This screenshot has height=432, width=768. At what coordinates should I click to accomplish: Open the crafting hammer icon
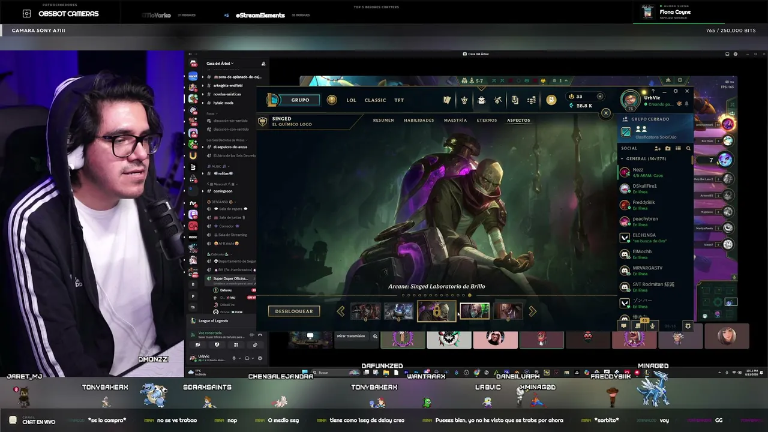(498, 100)
